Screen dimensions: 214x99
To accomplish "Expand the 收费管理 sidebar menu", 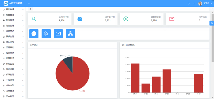I will point(13,31).
